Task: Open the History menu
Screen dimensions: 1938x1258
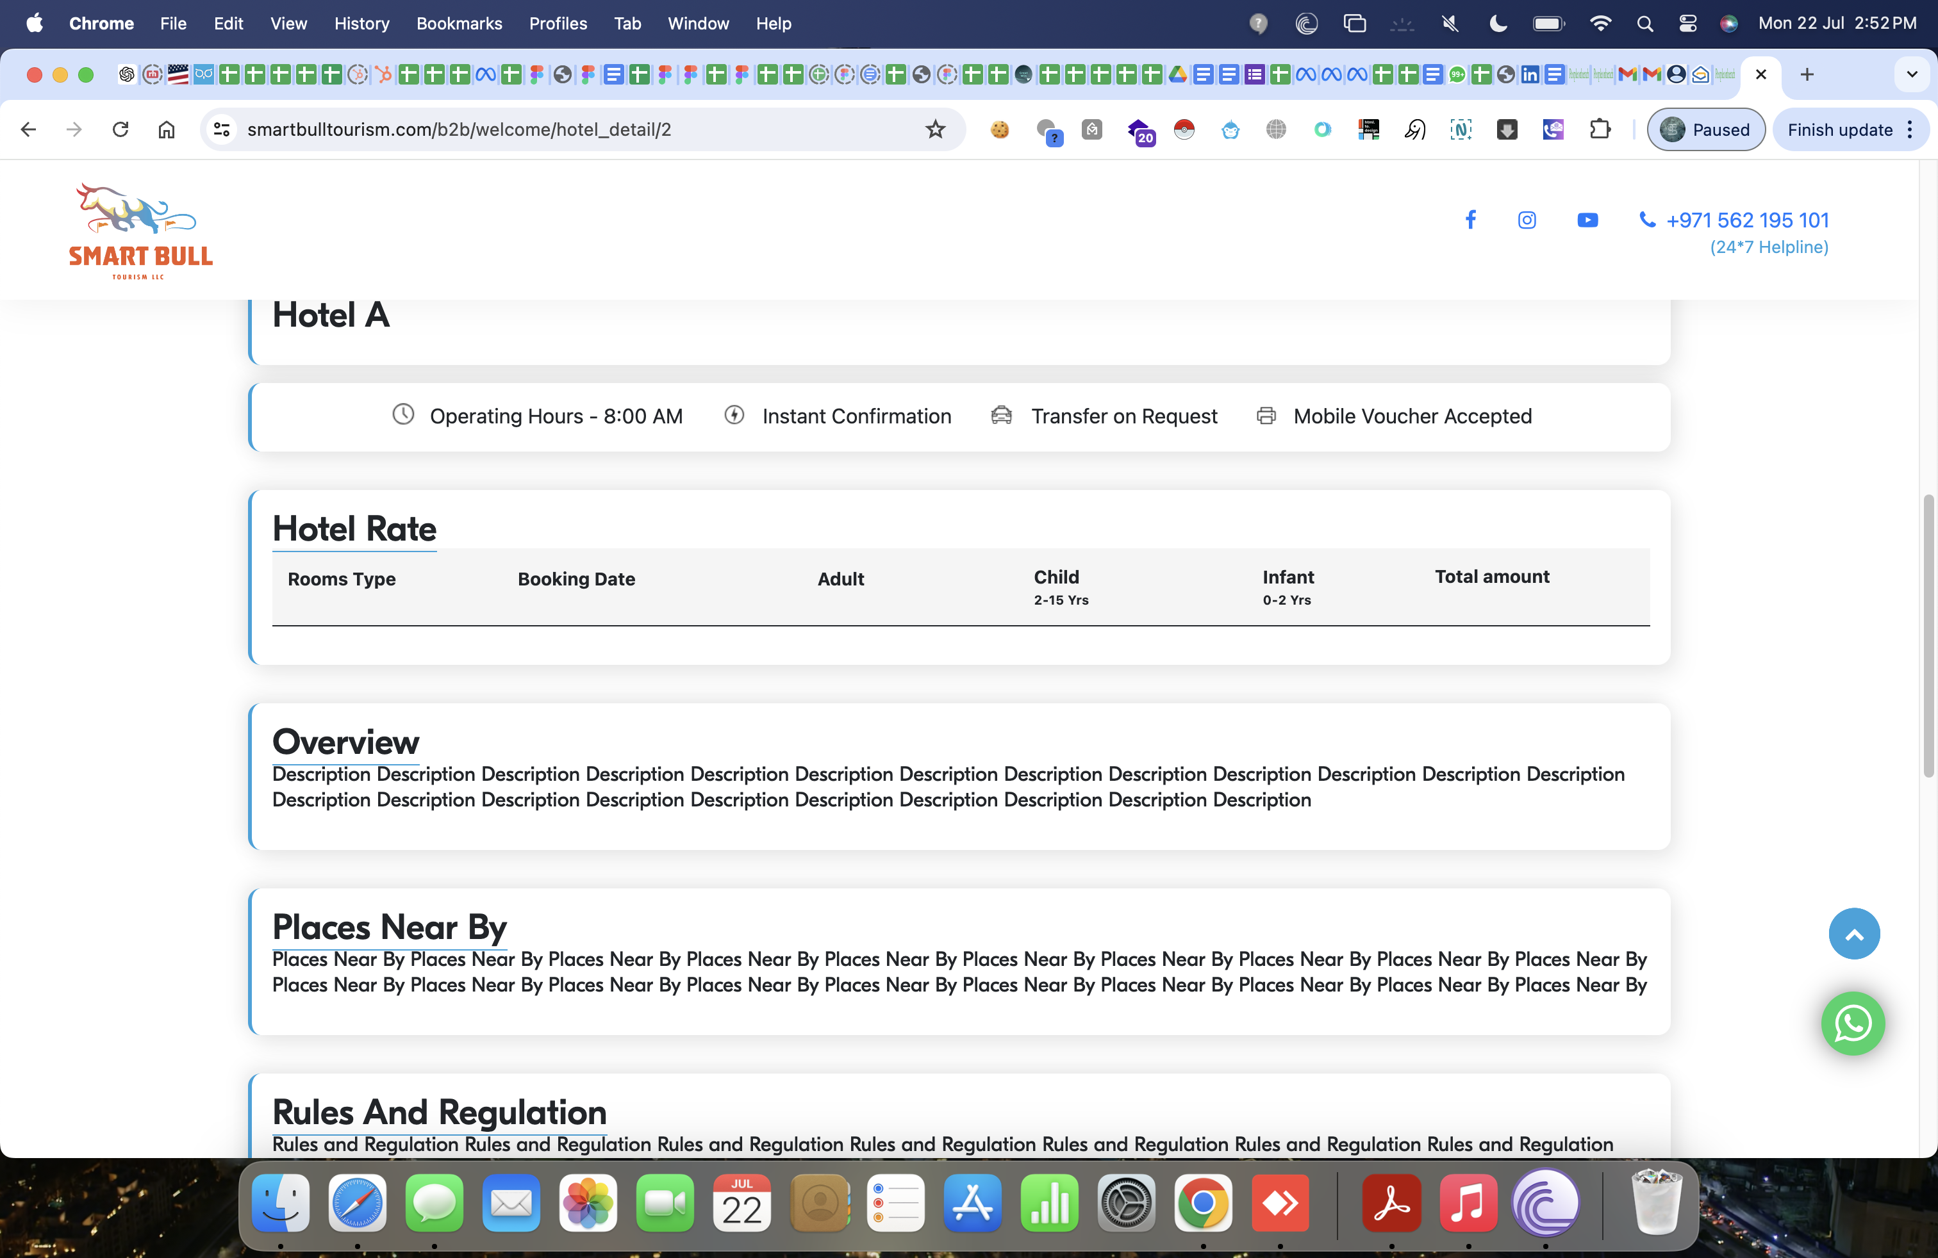Action: pyautogui.click(x=361, y=24)
